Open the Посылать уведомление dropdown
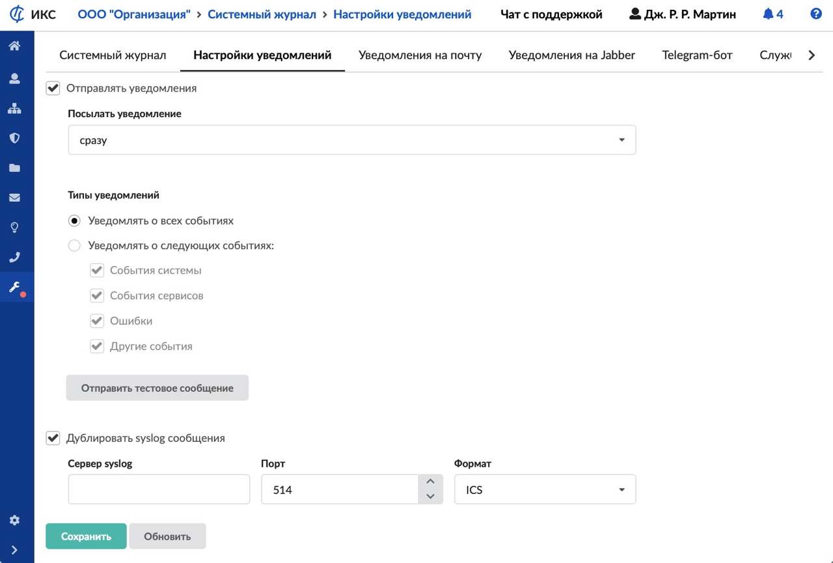The height and width of the screenshot is (563, 833). (x=351, y=140)
